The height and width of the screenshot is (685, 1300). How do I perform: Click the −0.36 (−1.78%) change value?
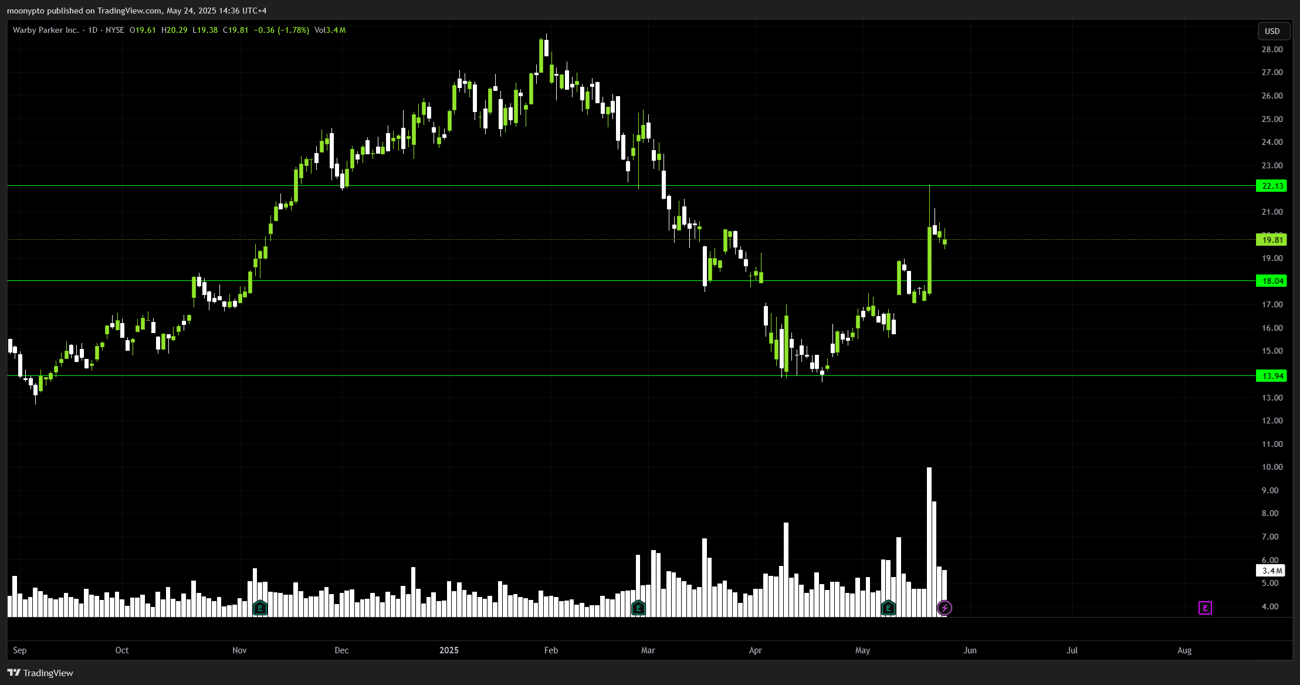coord(282,30)
